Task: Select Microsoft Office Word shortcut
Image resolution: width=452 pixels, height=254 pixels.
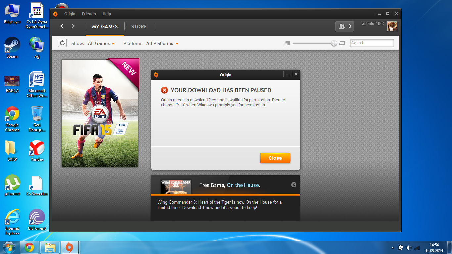Action: click(x=37, y=84)
